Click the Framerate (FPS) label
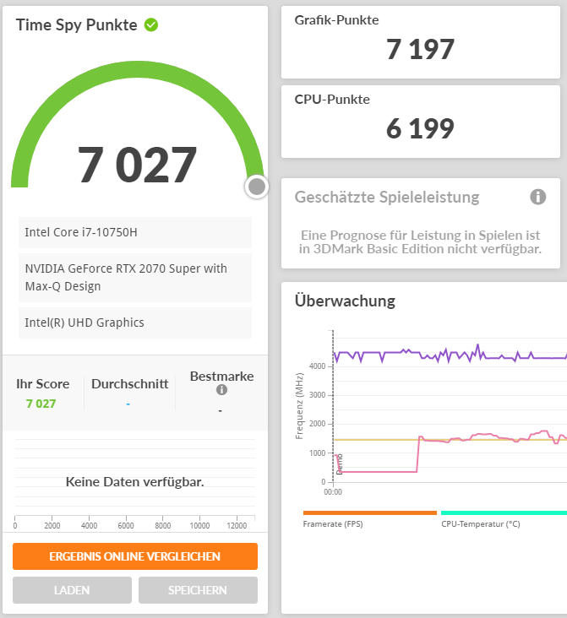The image size is (567, 618). coord(333,524)
